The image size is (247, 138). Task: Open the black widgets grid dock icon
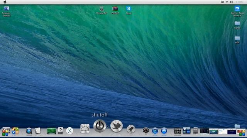(x=178, y=131)
